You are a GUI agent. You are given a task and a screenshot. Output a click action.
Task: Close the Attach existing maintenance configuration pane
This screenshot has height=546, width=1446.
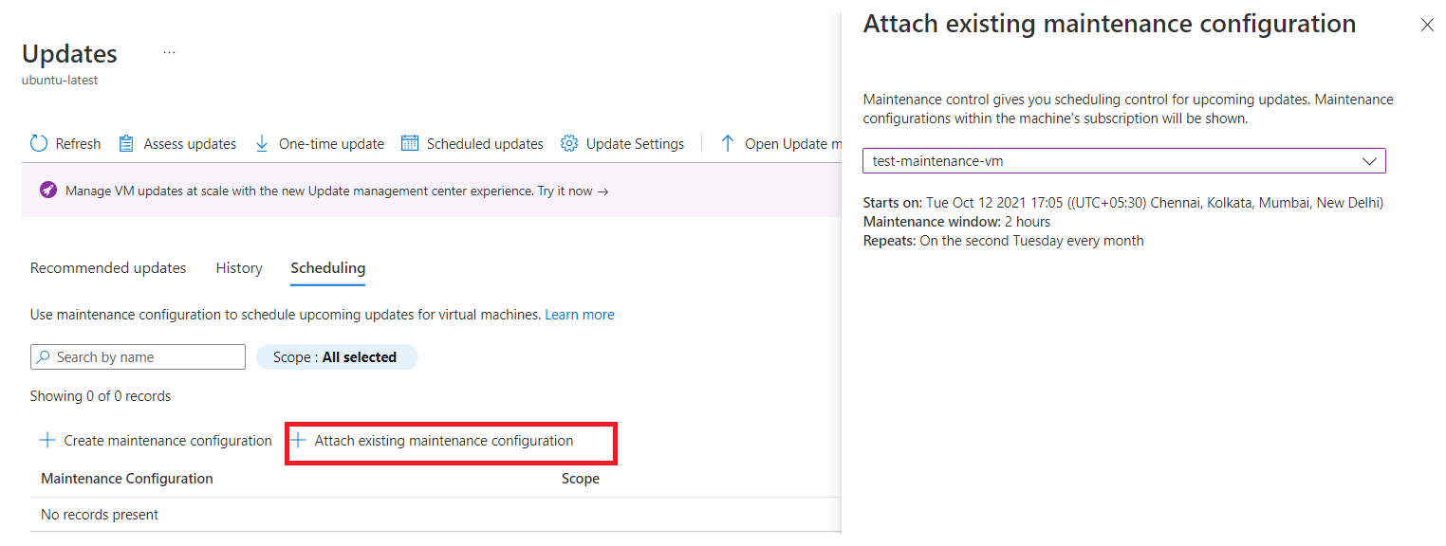pos(1427,25)
